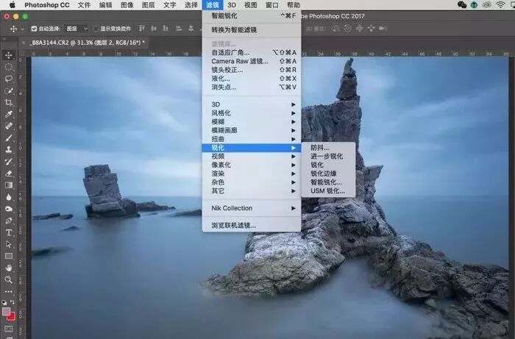Viewport: 515px width, 339px height.
Task: Select the Gradient tool
Action: coord(9,185)
